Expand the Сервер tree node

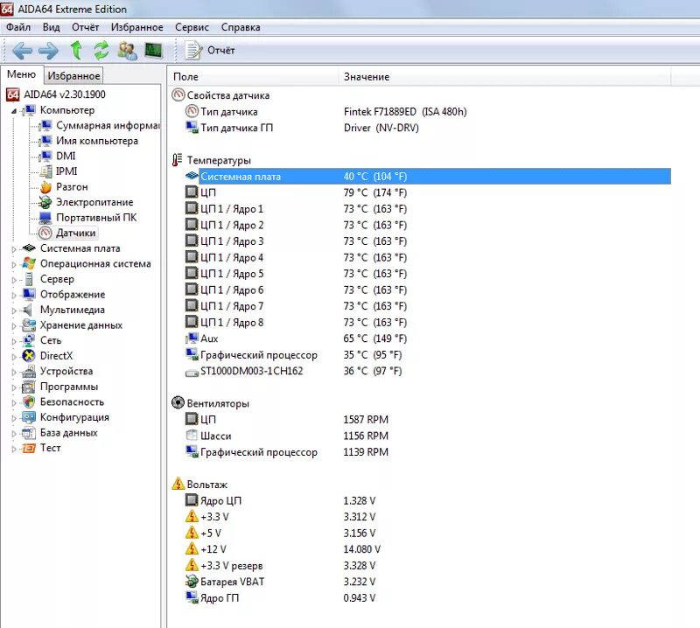point(14,280)
